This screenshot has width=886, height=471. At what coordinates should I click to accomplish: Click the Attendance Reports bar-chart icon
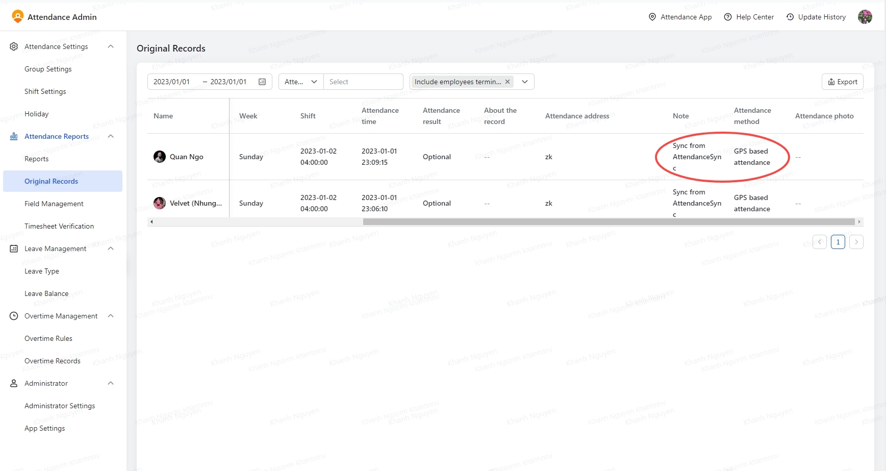tap(13, 136)
